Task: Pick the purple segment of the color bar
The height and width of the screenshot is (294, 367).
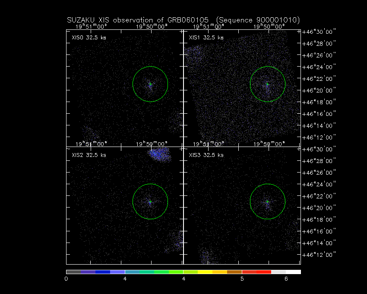Action: click(88, 272)
